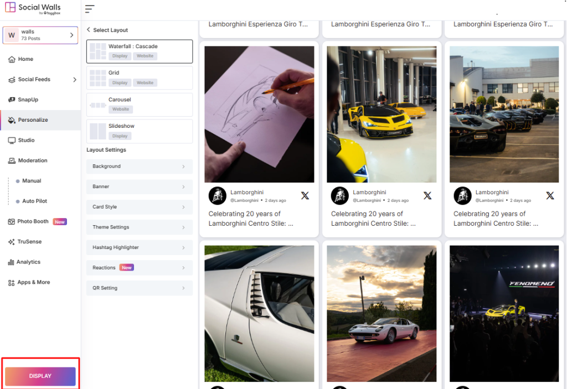Go back via Select Layout arrow

pos(89,30)
